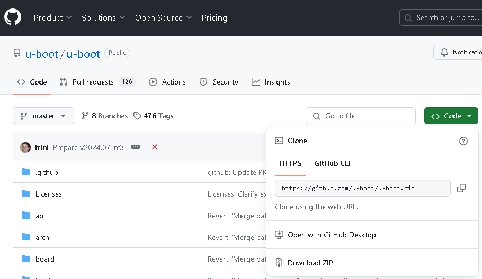
Task: Go to the Pricing page
Action: coord(215,18)
